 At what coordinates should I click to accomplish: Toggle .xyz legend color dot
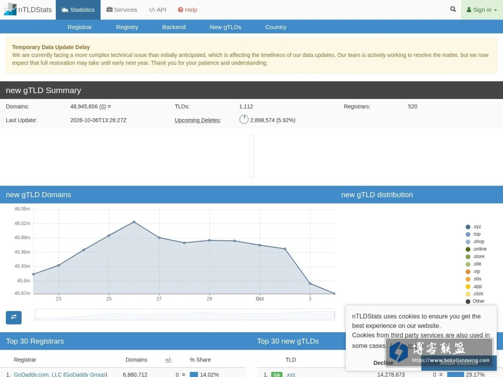(x=468, y=227)
